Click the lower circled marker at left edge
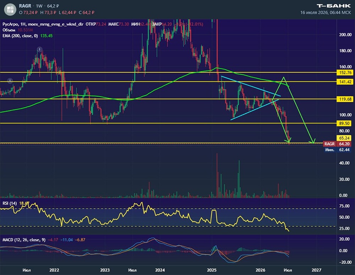 (10, 81)
